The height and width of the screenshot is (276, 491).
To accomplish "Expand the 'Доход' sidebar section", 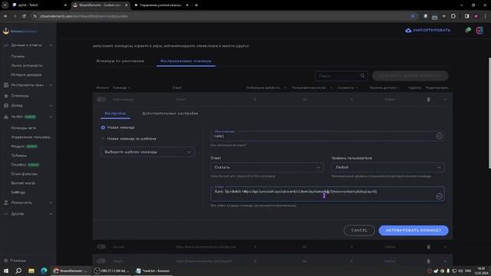I will click(28, 106).
